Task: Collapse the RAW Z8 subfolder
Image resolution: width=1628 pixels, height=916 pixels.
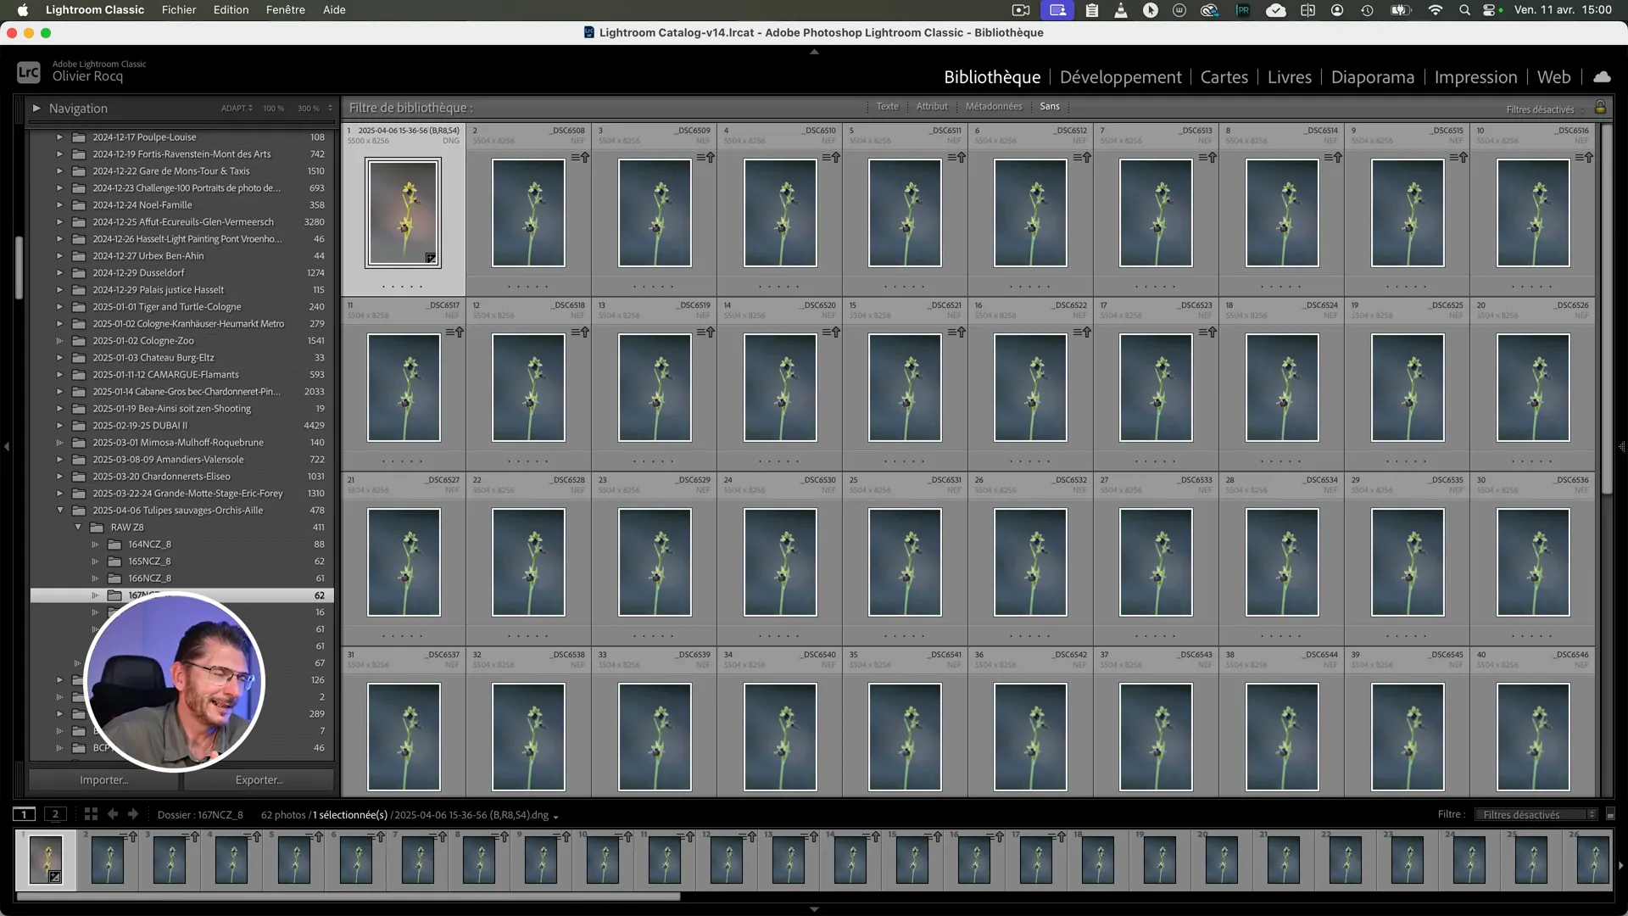Action: point(78,528)
